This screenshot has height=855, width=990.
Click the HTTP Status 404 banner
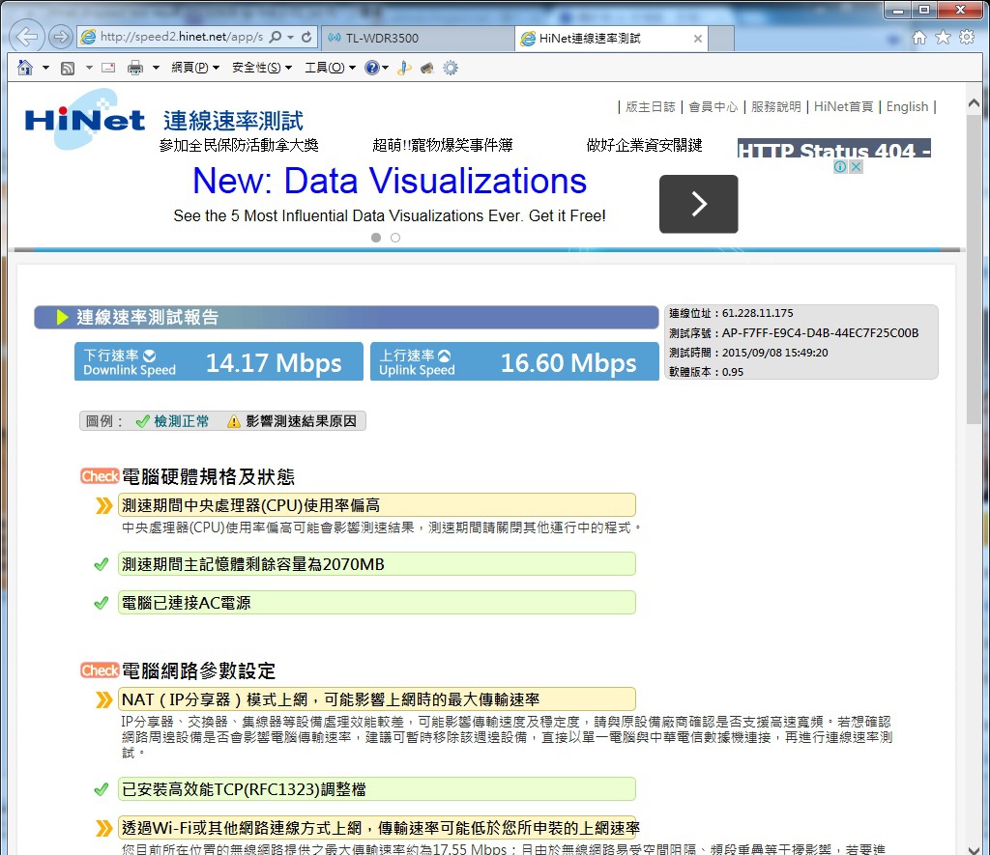coord(834,148)
